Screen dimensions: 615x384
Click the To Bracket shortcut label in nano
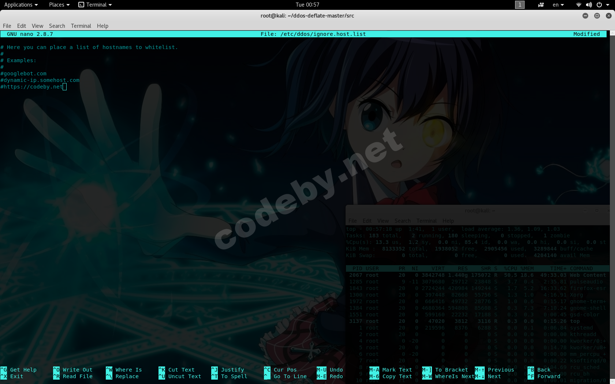(x=451, y=370)
